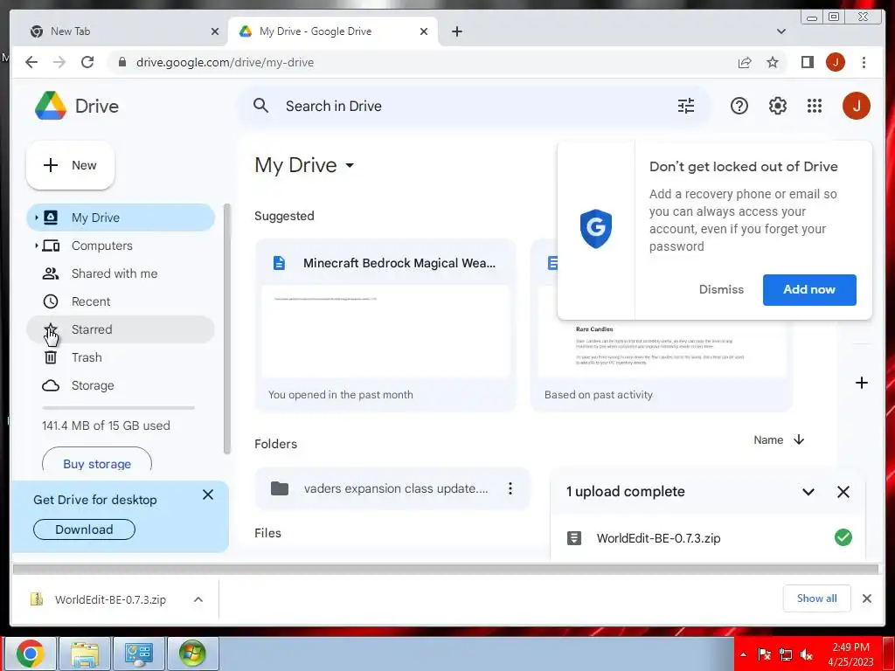Screen dimensions: 895x671
Task: Click the address bar URL
Action: pyautogui.click(x=225, y=62)
